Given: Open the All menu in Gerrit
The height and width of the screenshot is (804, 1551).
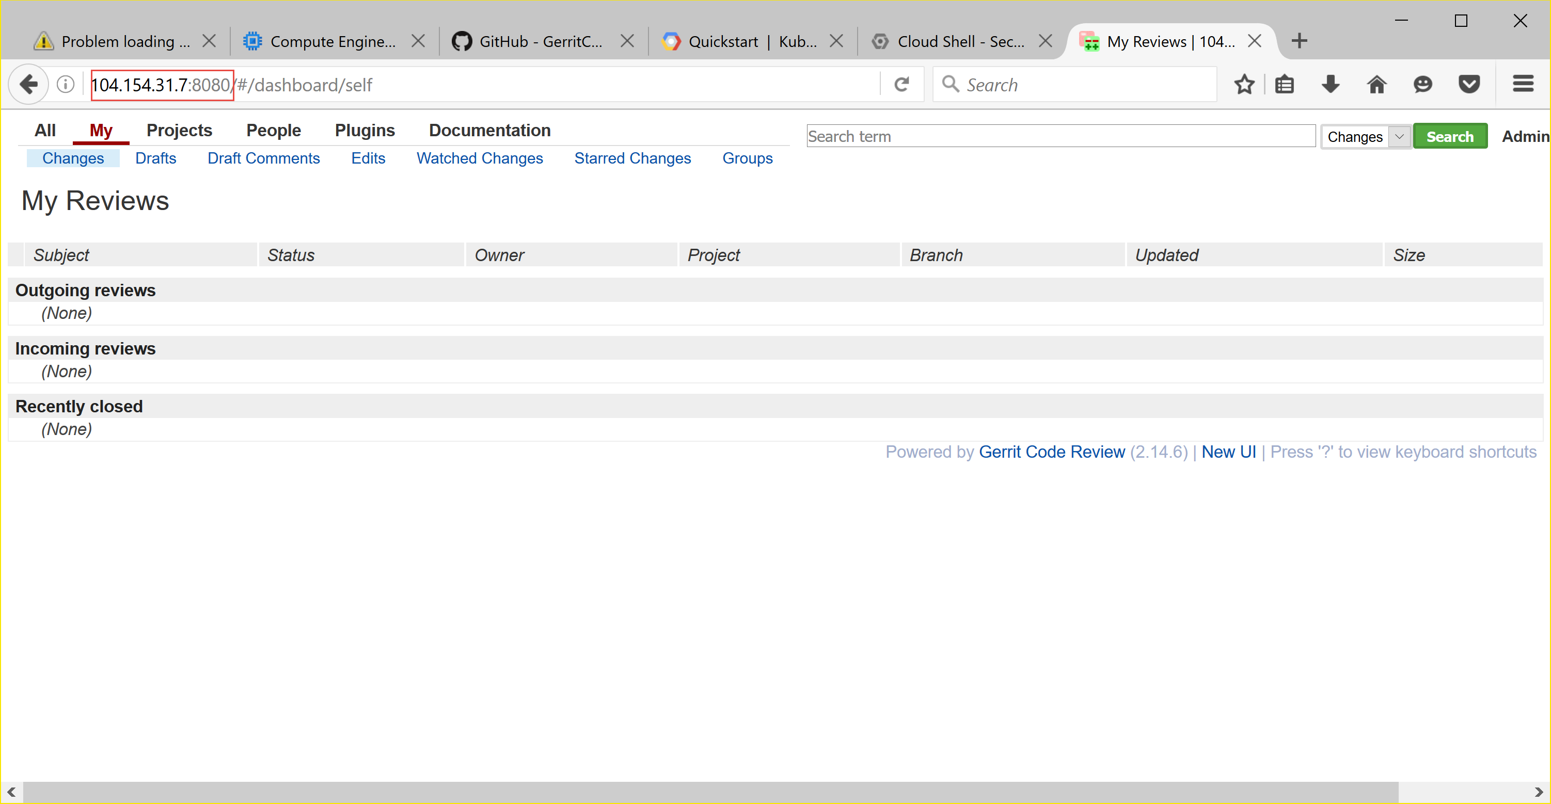Looking at the screenshot, I should pos(45,130).
